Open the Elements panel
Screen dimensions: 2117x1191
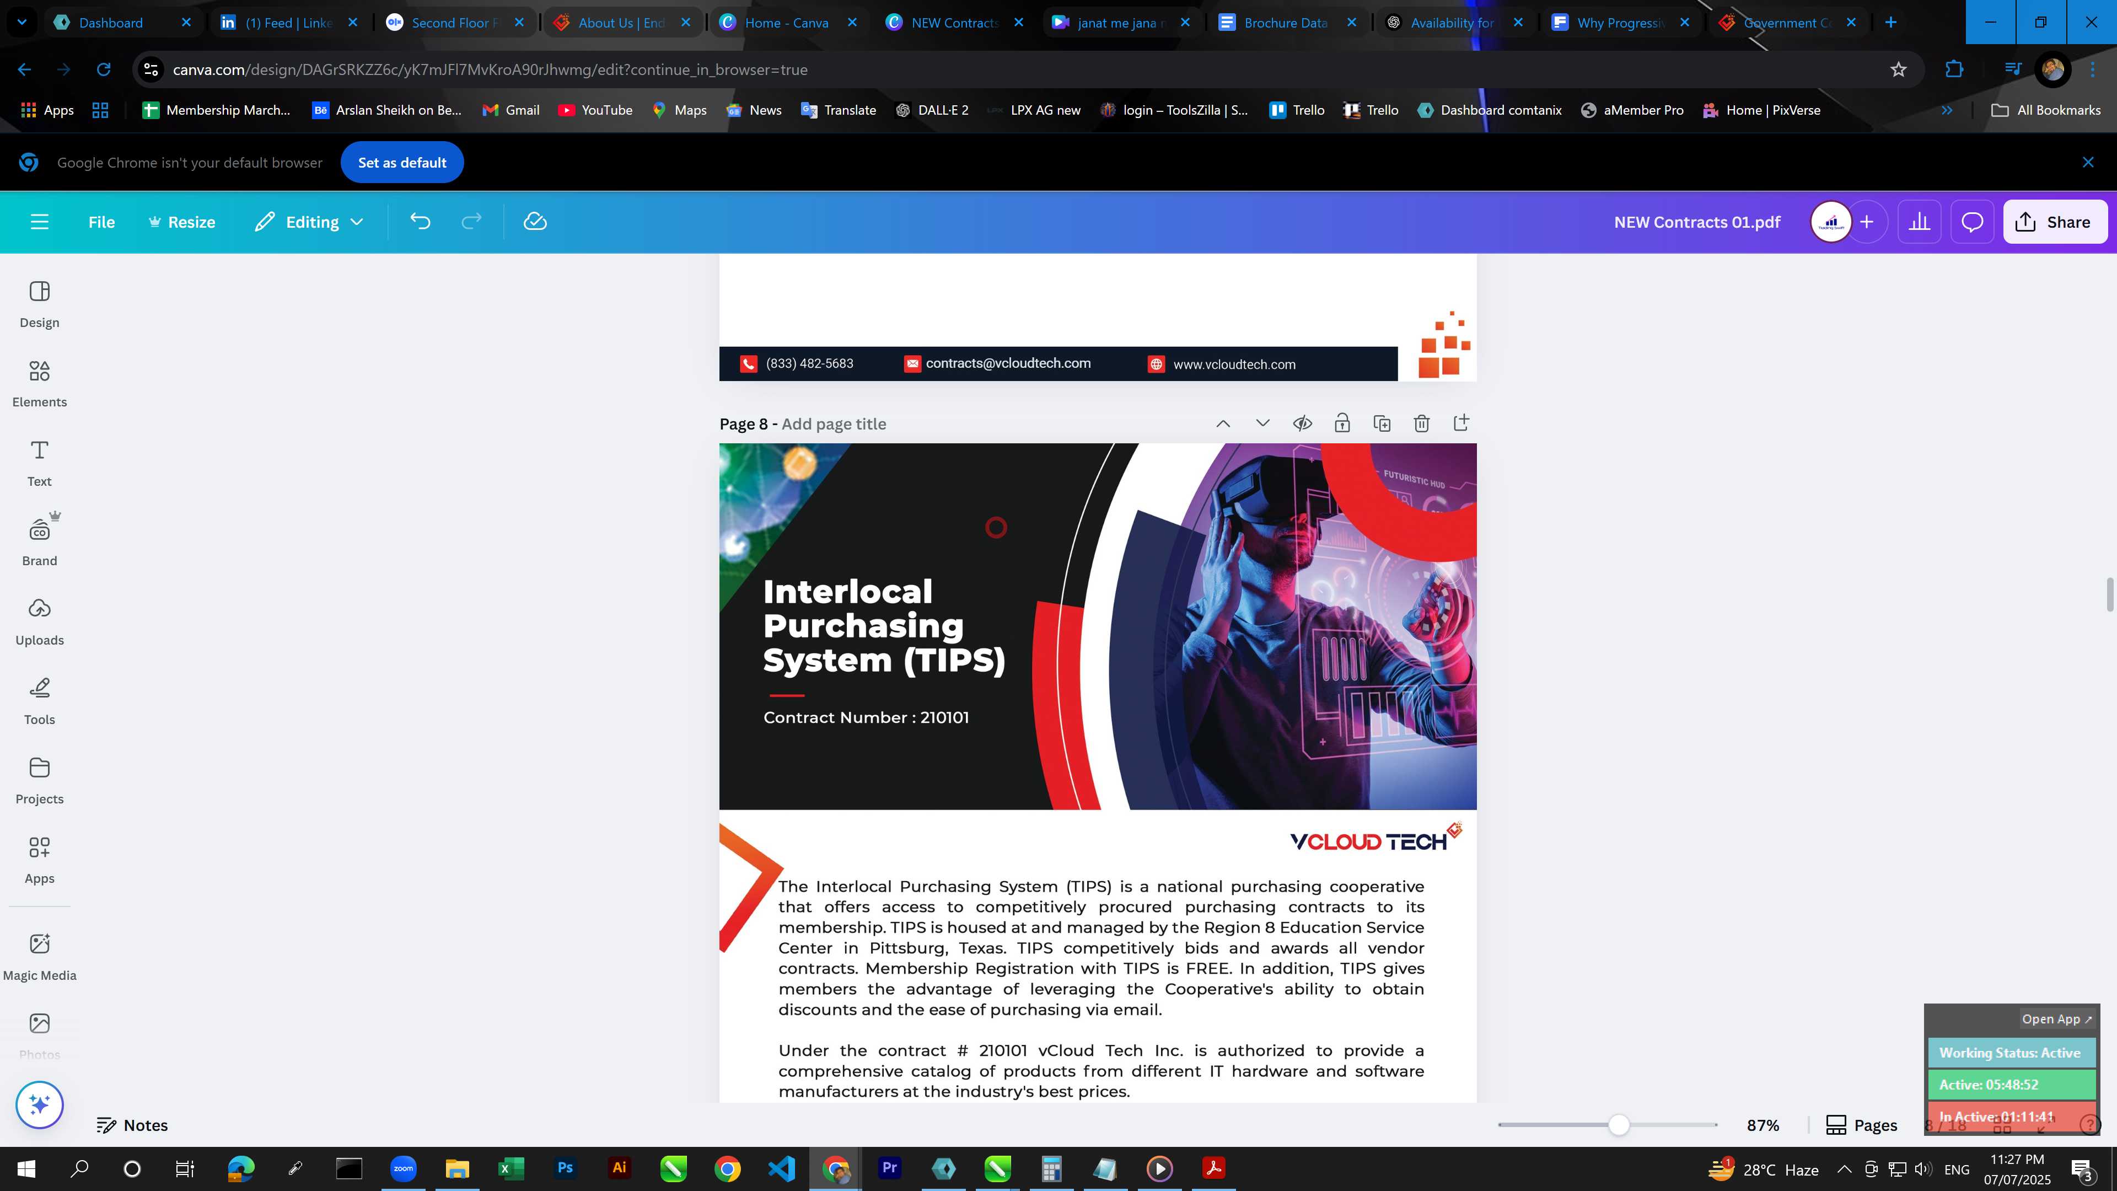[x=40, y=384]
